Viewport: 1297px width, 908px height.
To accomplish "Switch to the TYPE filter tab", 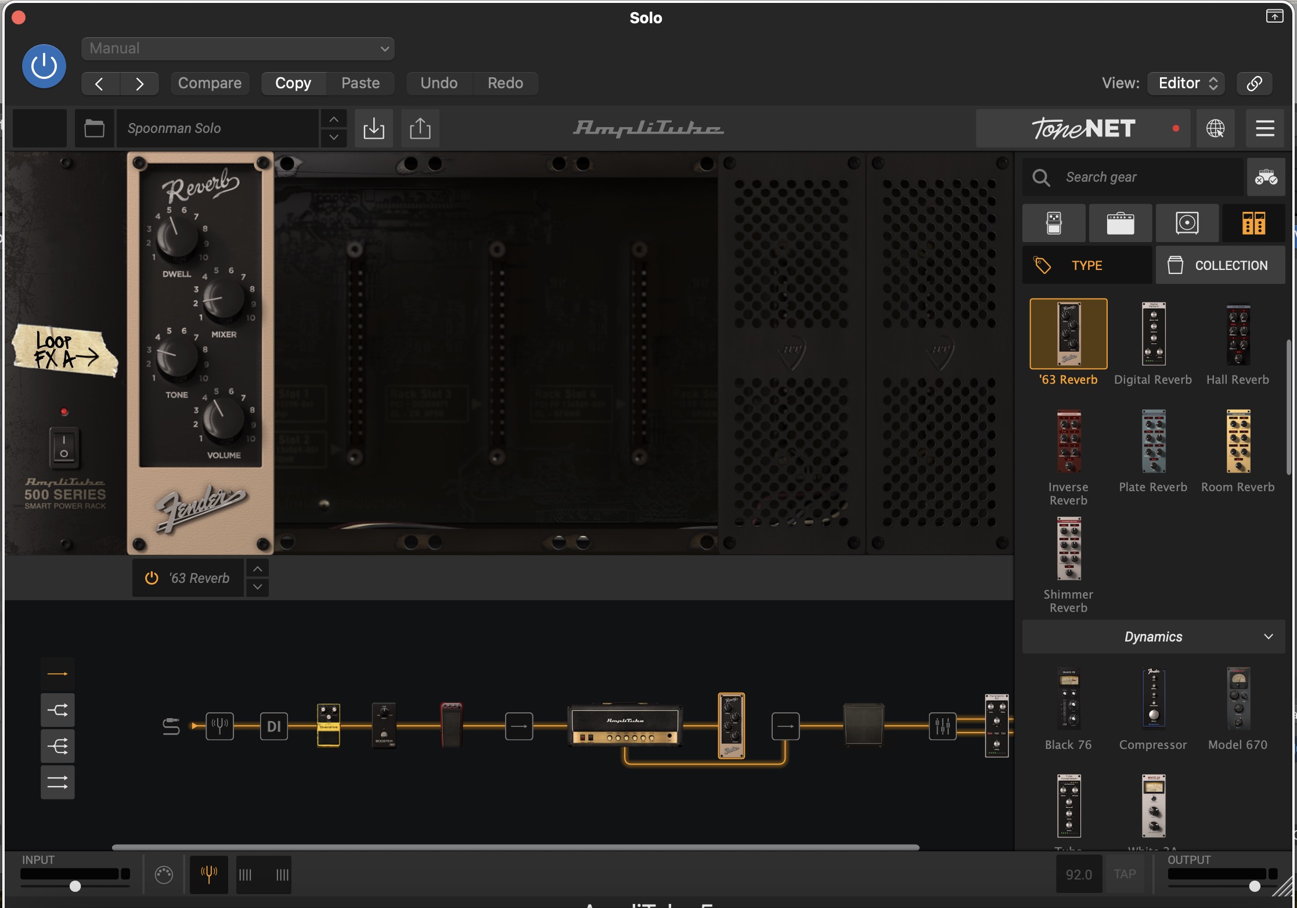I will pos(1087,265).
